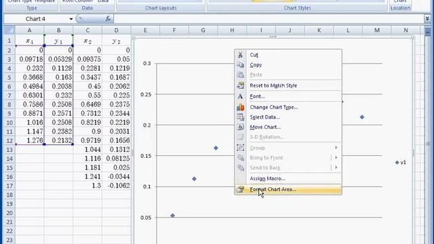
Task: Click cell with value 0.2571
Action: point(58,113)
